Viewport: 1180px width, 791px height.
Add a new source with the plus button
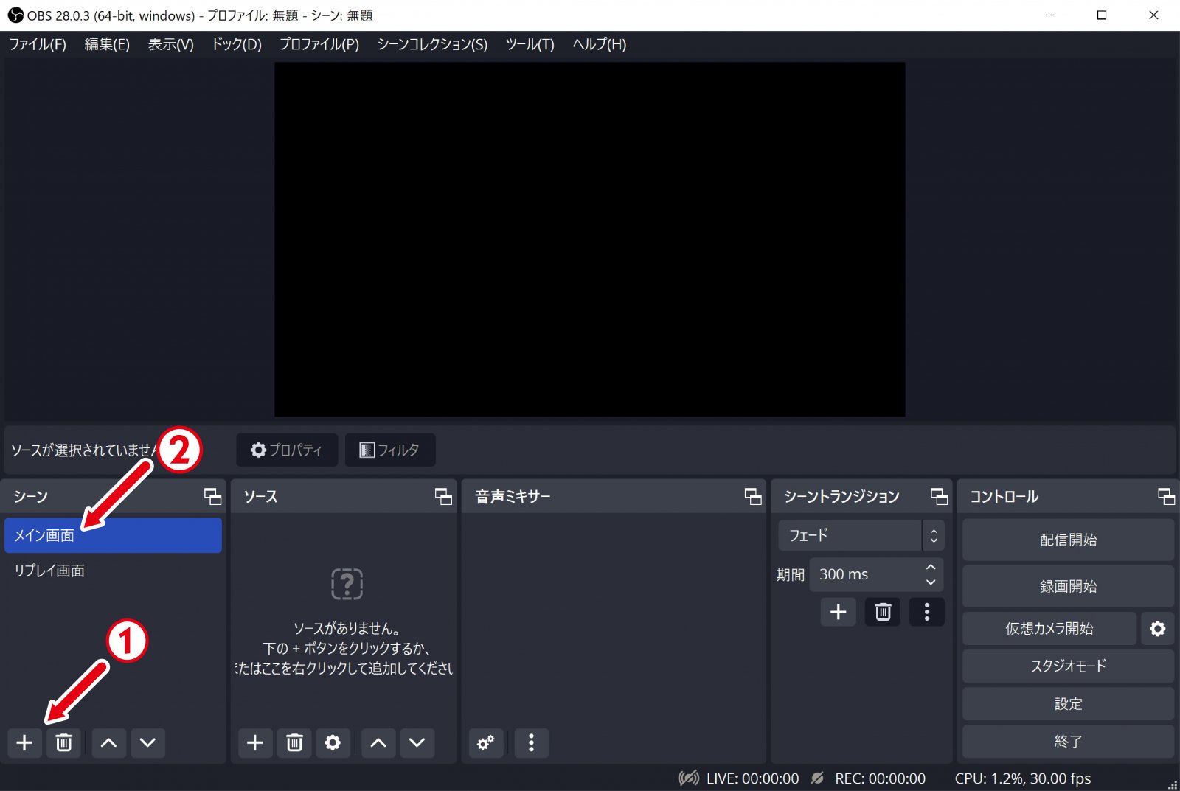coord(255,742)
